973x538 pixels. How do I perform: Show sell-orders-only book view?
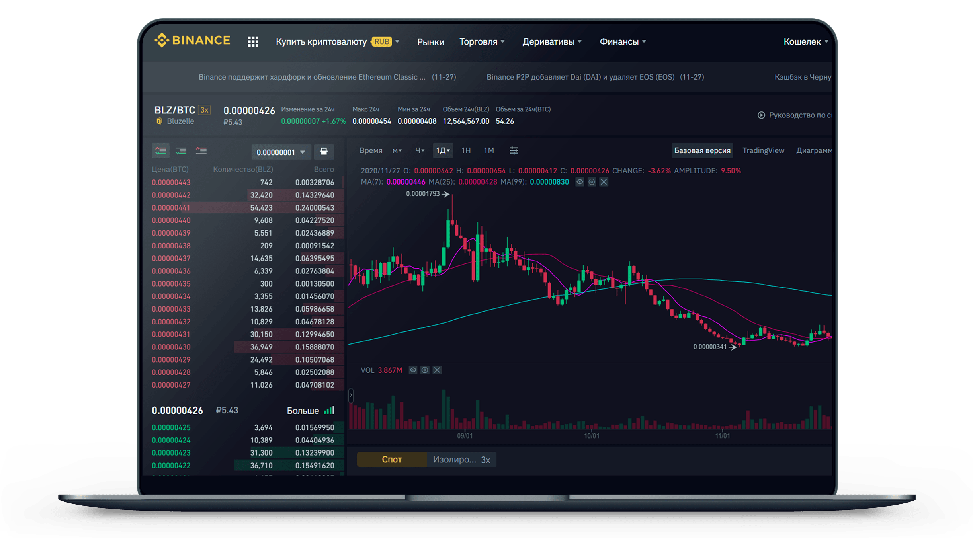click(201, 150)
